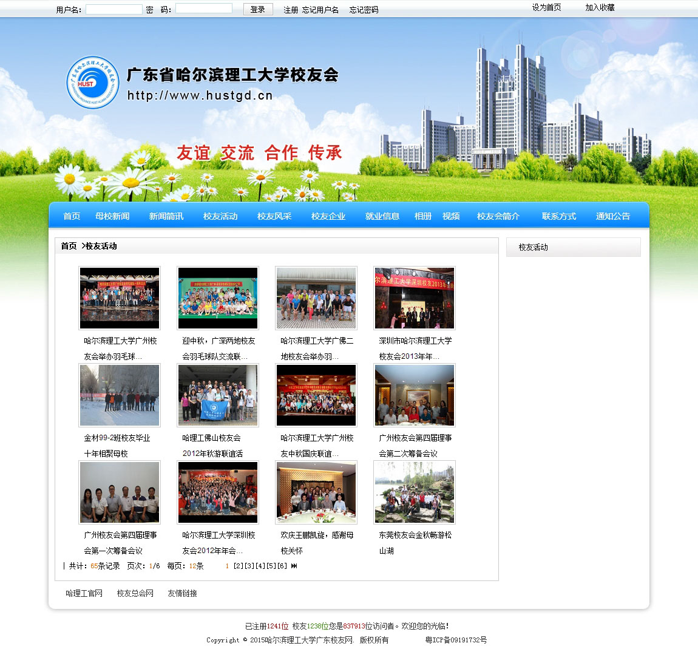The height and width of the screenshot is (663, 698).
Task: Click title 哈尔滨理工大学深圳校友会2012年年会...
Action: (219, 543)
